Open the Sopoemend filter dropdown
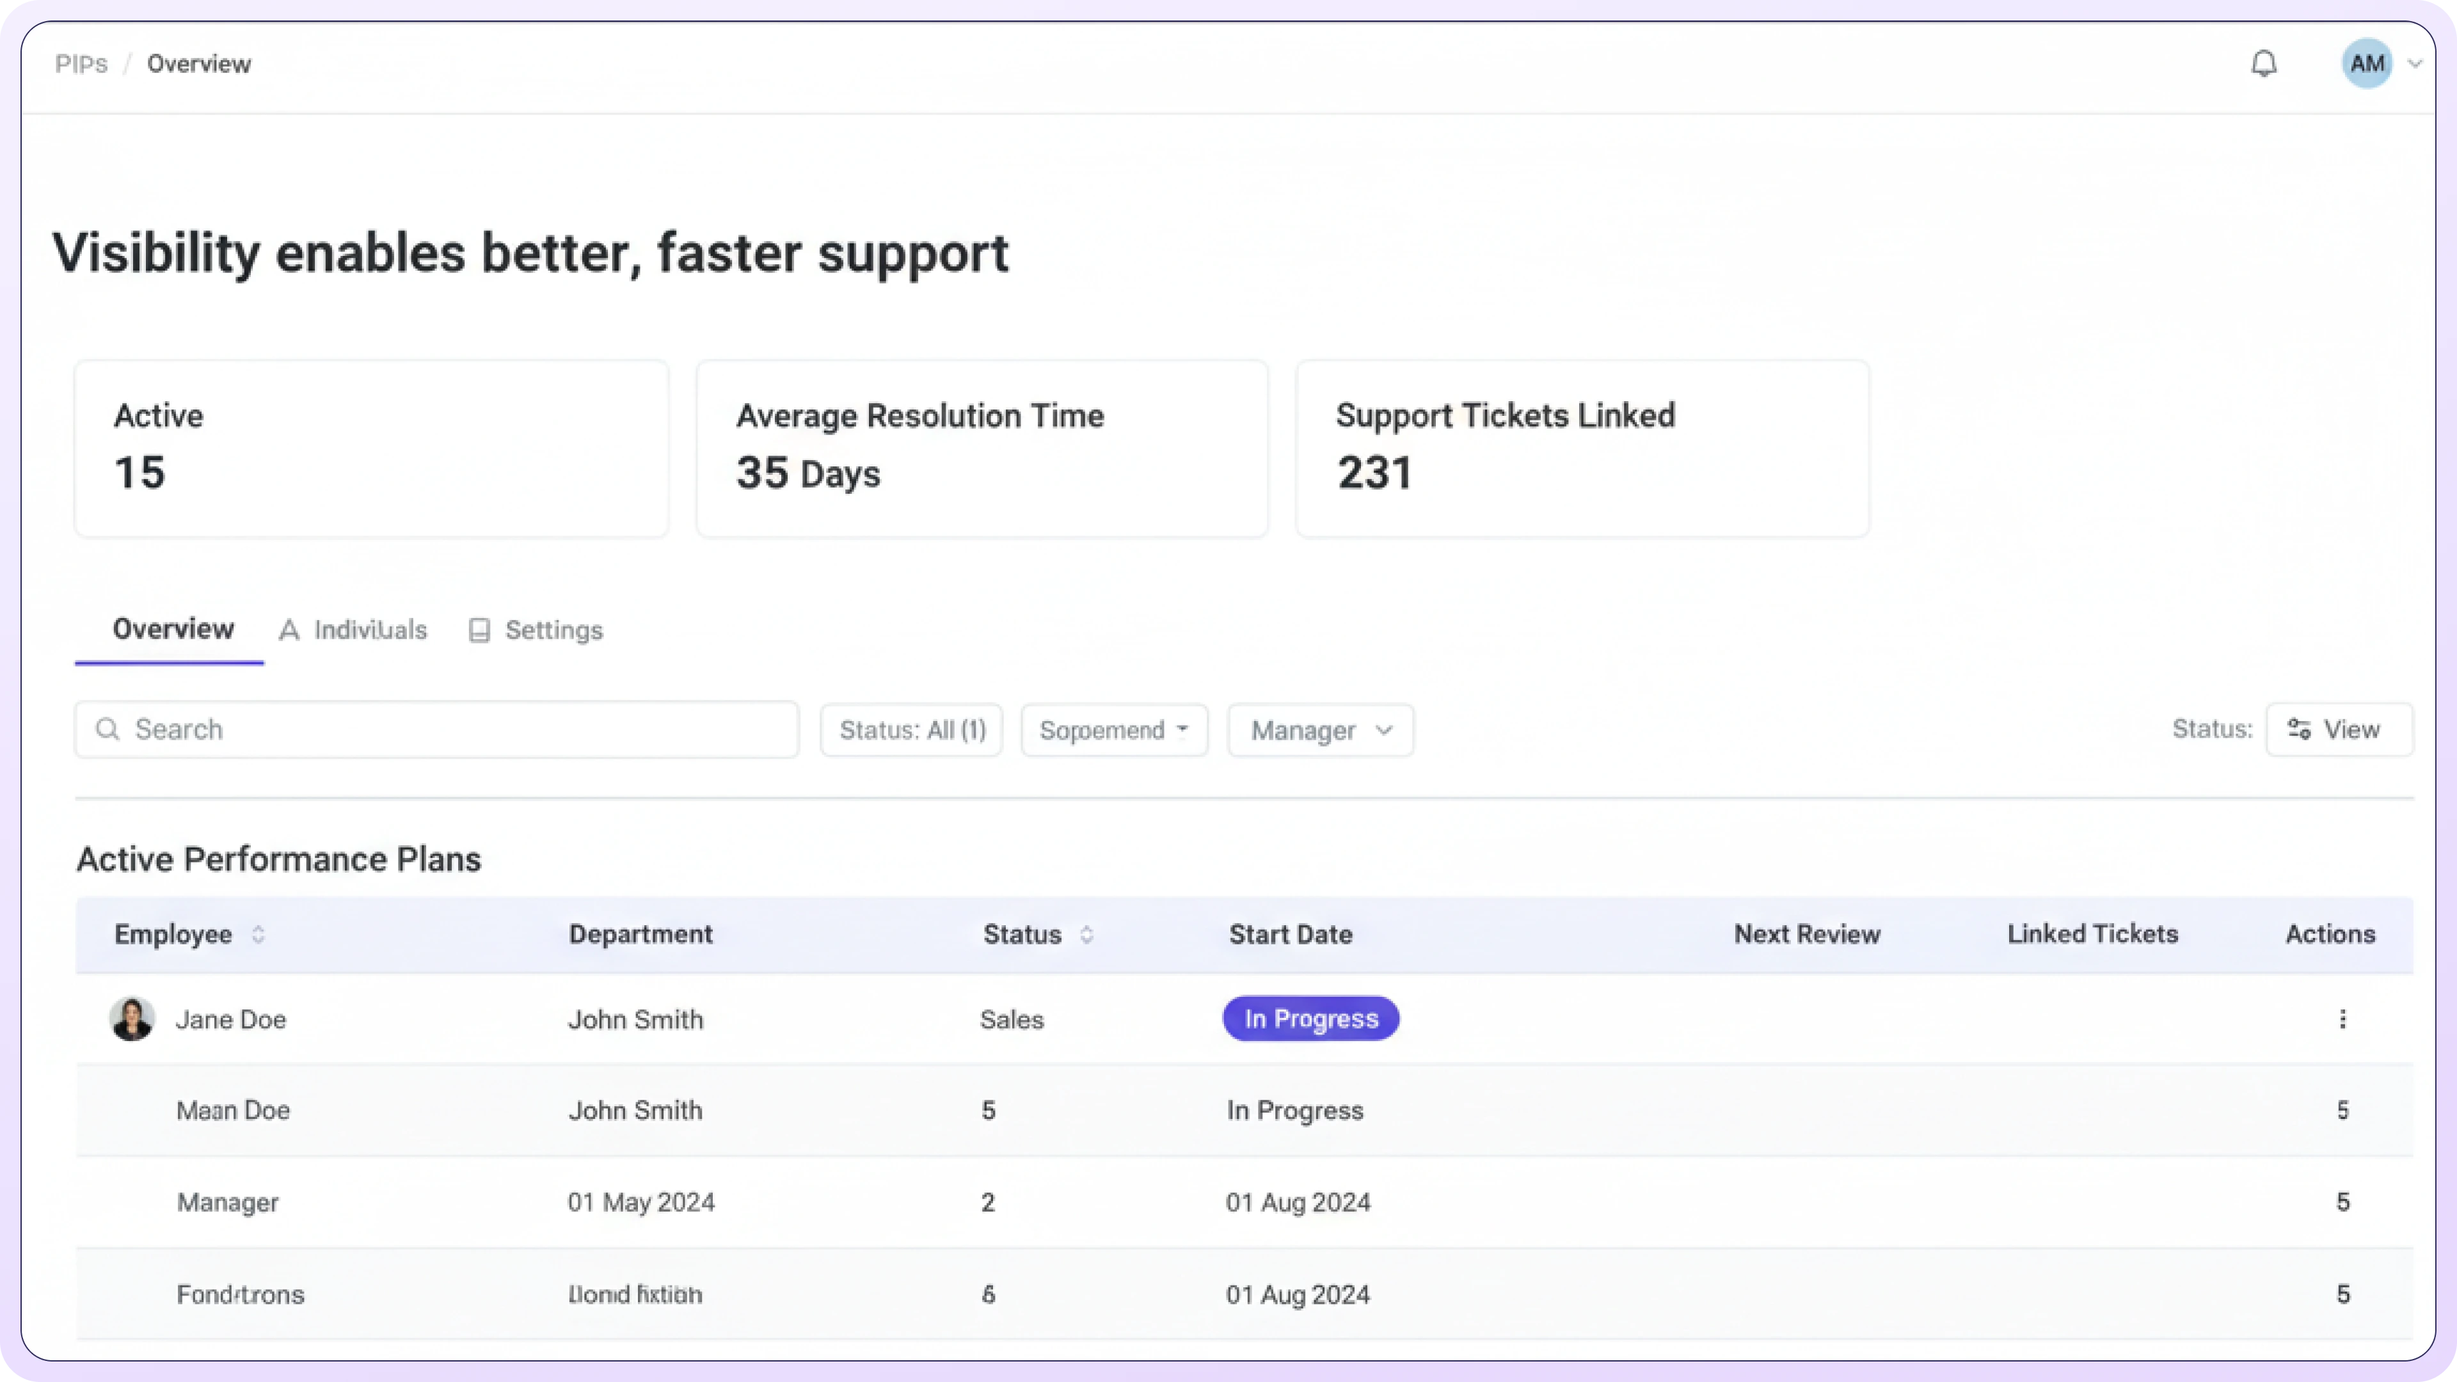The image size is (2457, 1382). [x=1114, y=731]
